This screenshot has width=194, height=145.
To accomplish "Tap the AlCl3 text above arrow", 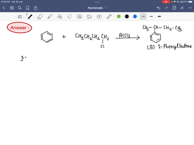I will (124, 35).
